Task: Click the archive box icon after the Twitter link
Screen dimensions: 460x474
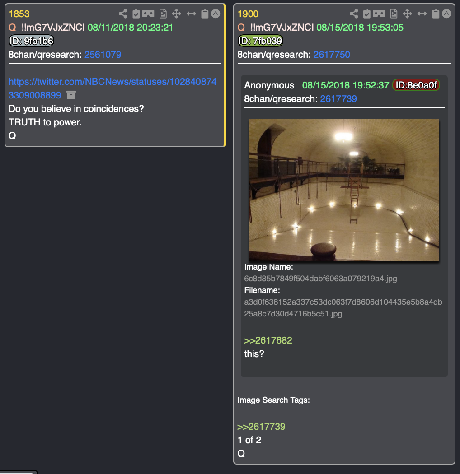Action: [x=71, y=95]
